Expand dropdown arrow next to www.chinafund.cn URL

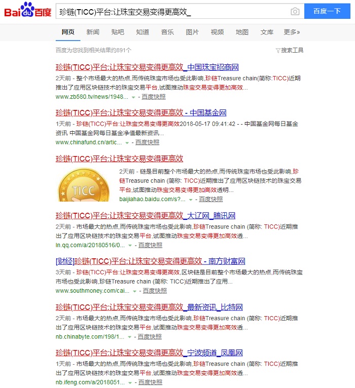pos(127,143)
